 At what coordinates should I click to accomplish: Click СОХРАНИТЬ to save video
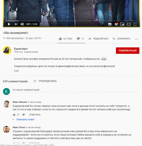[x=121, y=39]
